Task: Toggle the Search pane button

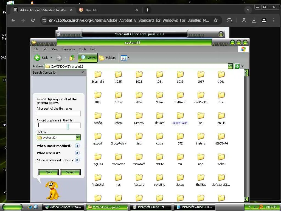Action: pyautogui.click(x=88, y=58)
